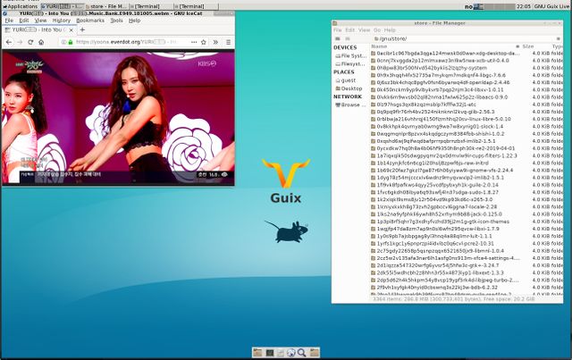Select the cups-filters-1.22.3 folder

point(467,155)
